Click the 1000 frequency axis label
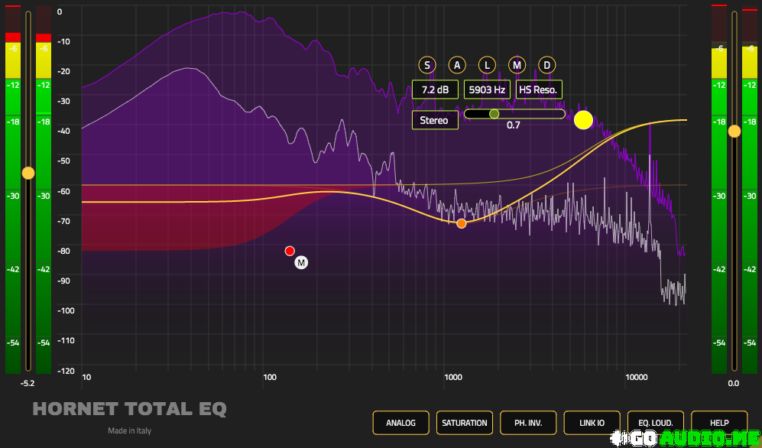 point(453,377)
